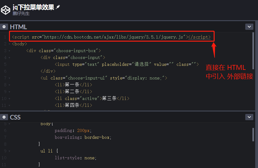The height and width of the screenshot is (168, 258).
Task: Click the jQuery CDN URL in script tag
Action: pyautogui.click(x=114, y=37)
